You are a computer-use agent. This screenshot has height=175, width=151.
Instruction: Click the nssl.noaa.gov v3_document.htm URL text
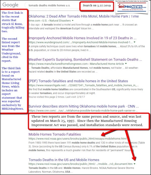(81, 164)
